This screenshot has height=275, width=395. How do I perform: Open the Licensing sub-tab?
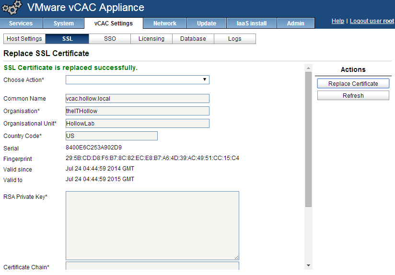tap(151, 39)
